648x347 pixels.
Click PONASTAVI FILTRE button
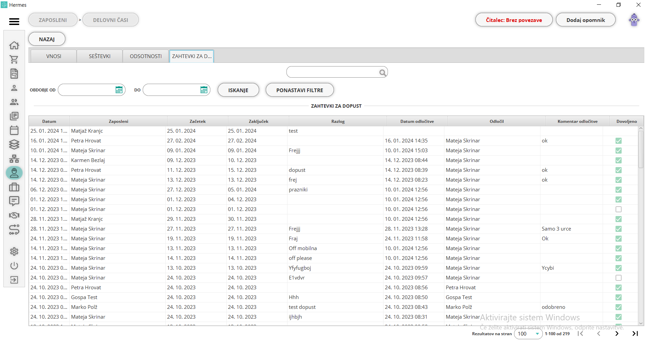[300, 90]
